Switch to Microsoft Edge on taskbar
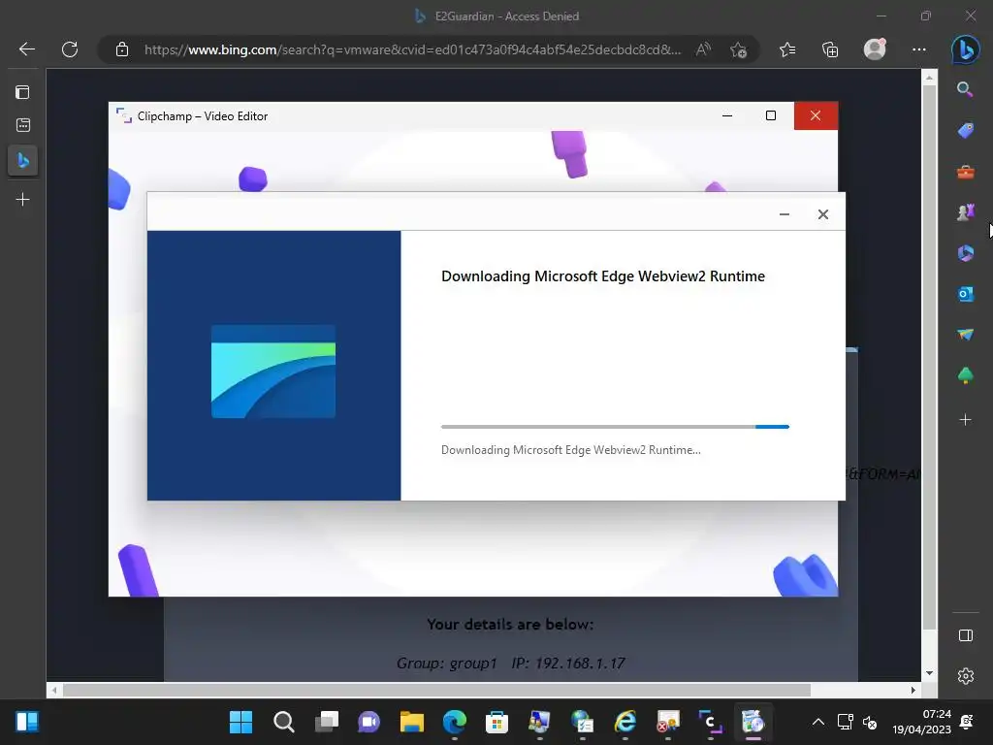The image size is (993, 745). click(454, 722)
